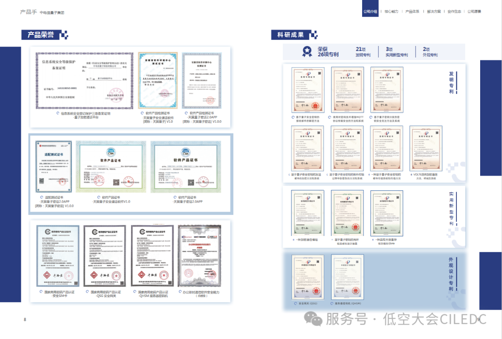Click the 一种加密通信模组 caption

(305, 240)
